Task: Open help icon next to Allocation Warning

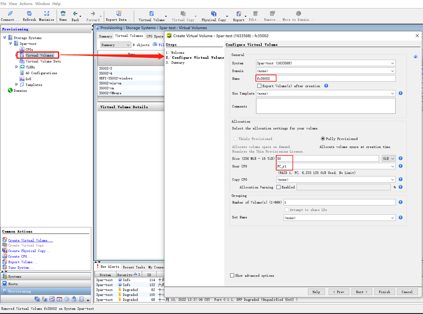Action: point(401,187)
